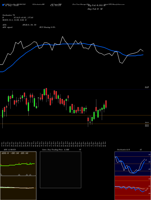Click the "BUY Slowing @ 0%" signal text
Screen dimensions: 151x200
pos(47,27)
